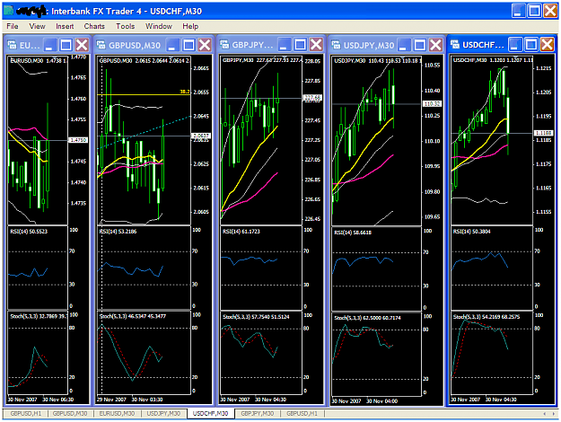Viewport: 561px width, 422px height.
Task: Switch to the GBPUSD,M30 bottom tab
Action: tap(70, 413)
